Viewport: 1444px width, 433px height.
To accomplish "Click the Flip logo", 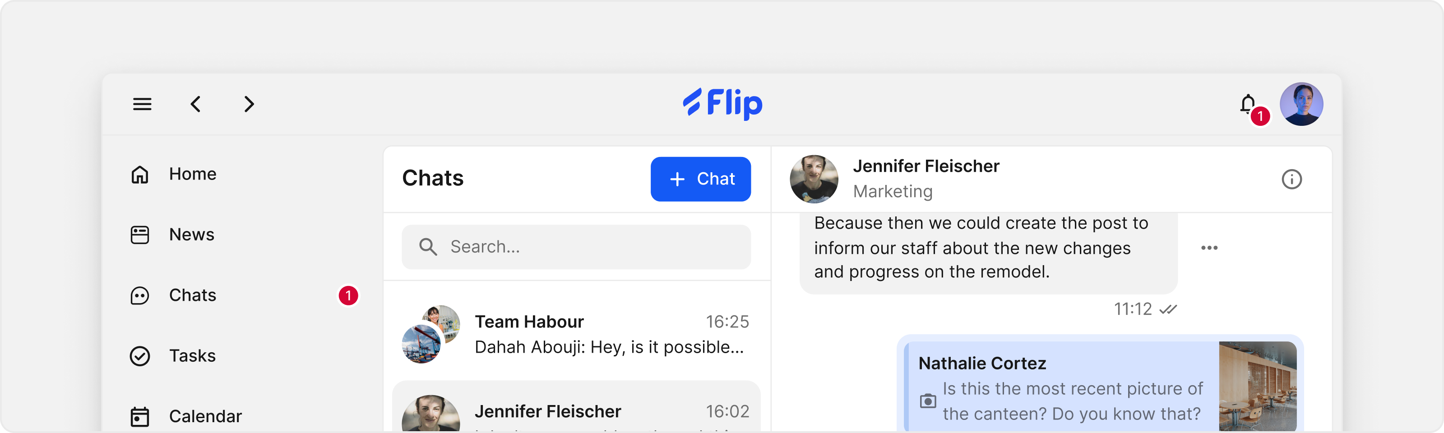I will pyautogui.click(x=722, y=103).
